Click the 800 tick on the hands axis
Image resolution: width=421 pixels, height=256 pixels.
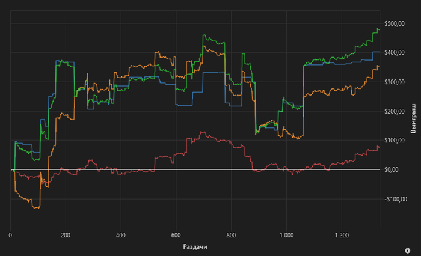231,236
